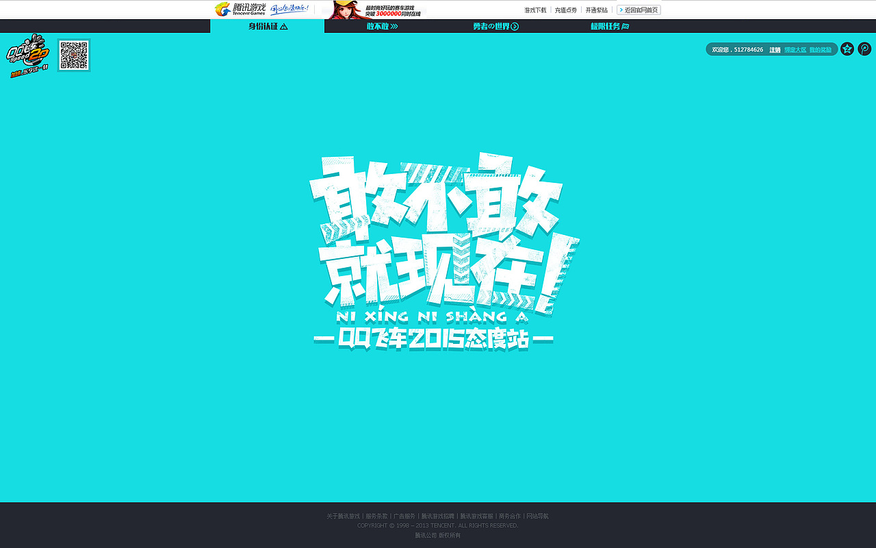Image resolution: width=876 pixels, height=548 pixels.
Task: Open 绑定大区 to bind a region
Action: pos(795,49)
